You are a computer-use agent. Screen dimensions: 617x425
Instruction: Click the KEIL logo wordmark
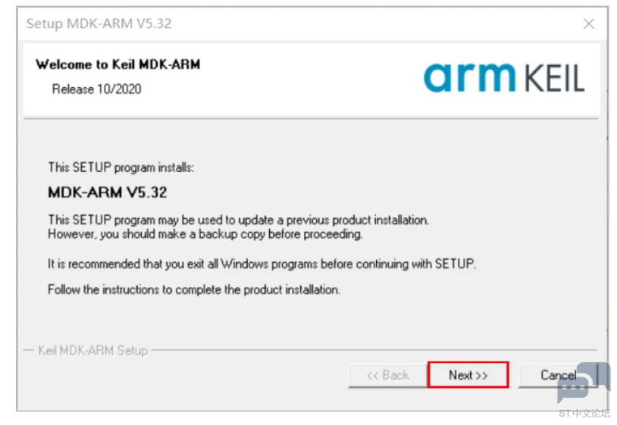click(555, 78)
